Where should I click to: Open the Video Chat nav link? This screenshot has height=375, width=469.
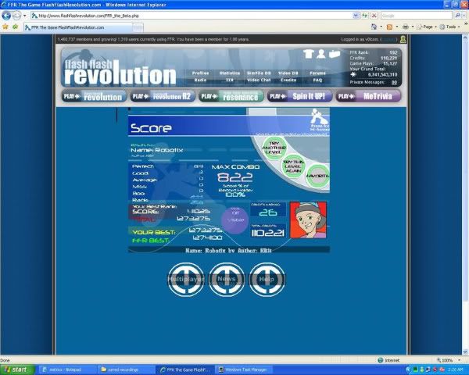[x=259, y=80]
